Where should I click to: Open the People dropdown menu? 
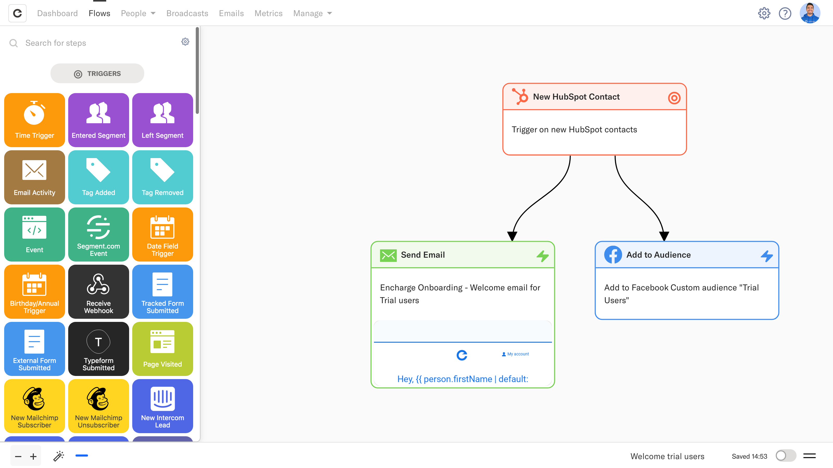tap(138, 13)
